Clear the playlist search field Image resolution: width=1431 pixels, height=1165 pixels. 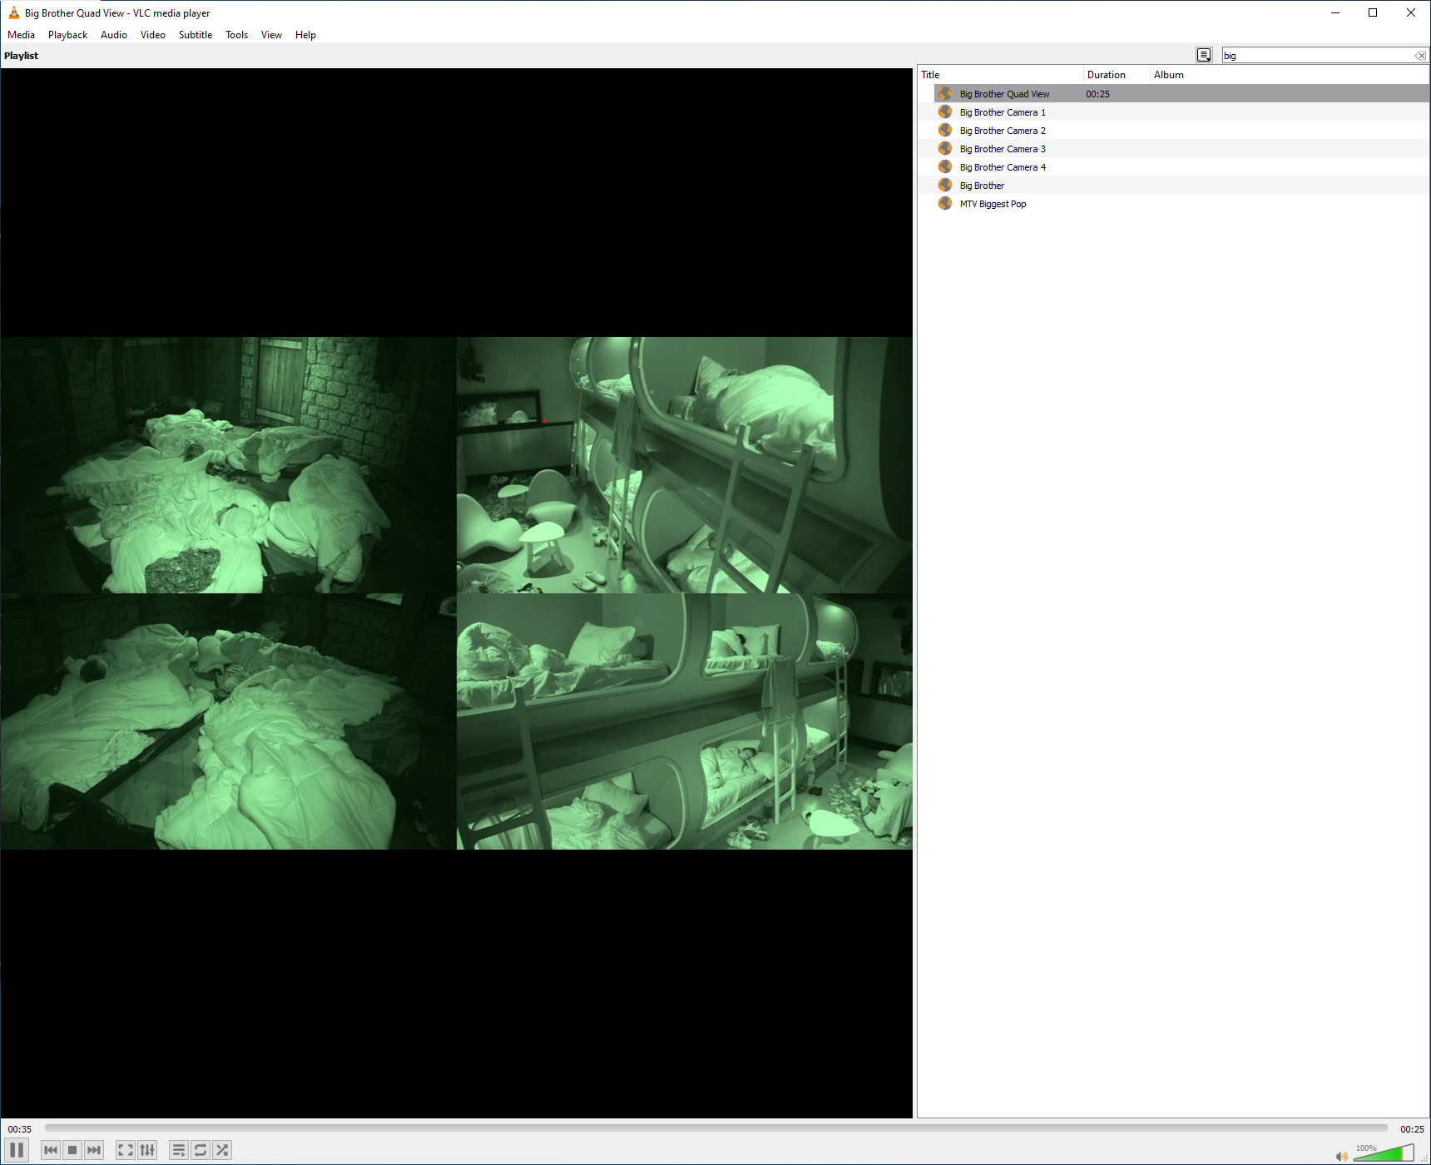tap(1420, 56)
